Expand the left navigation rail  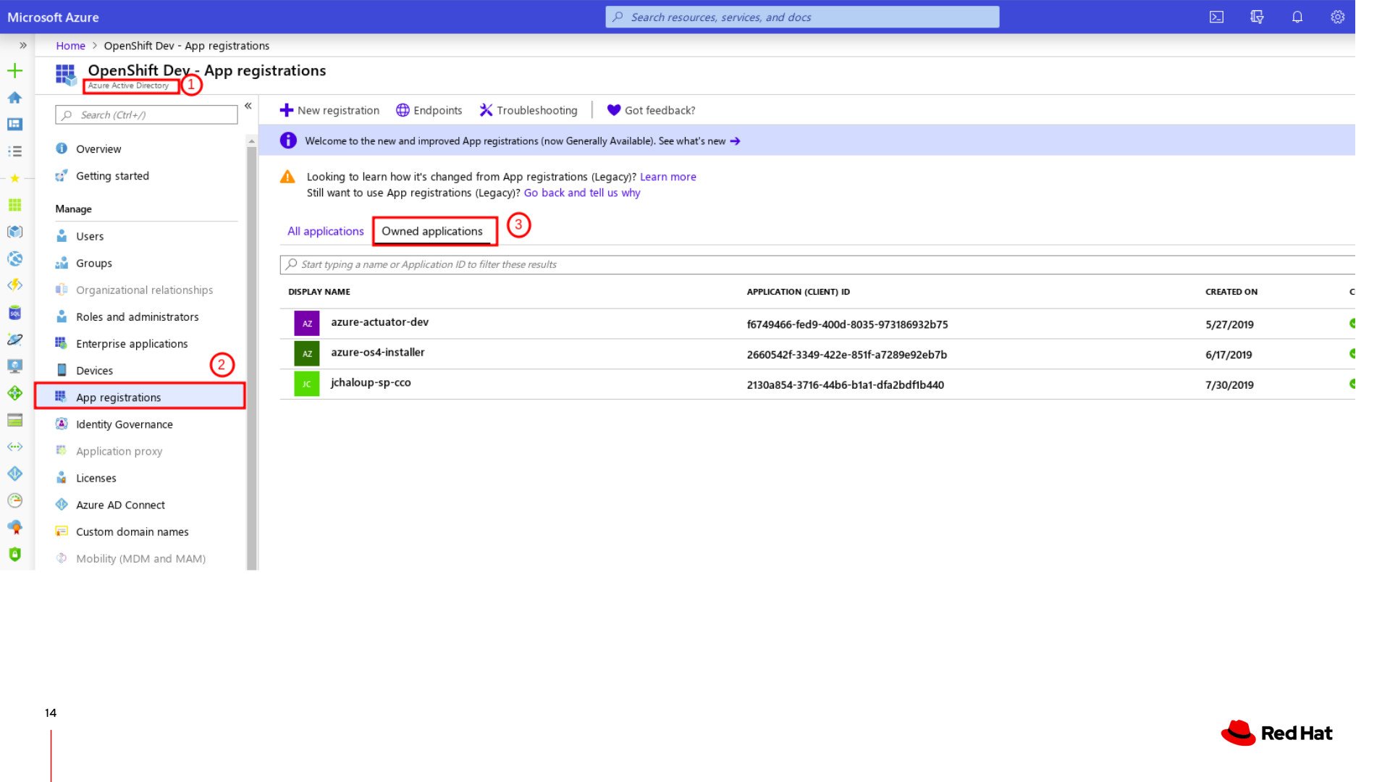[x=23, y=45]
